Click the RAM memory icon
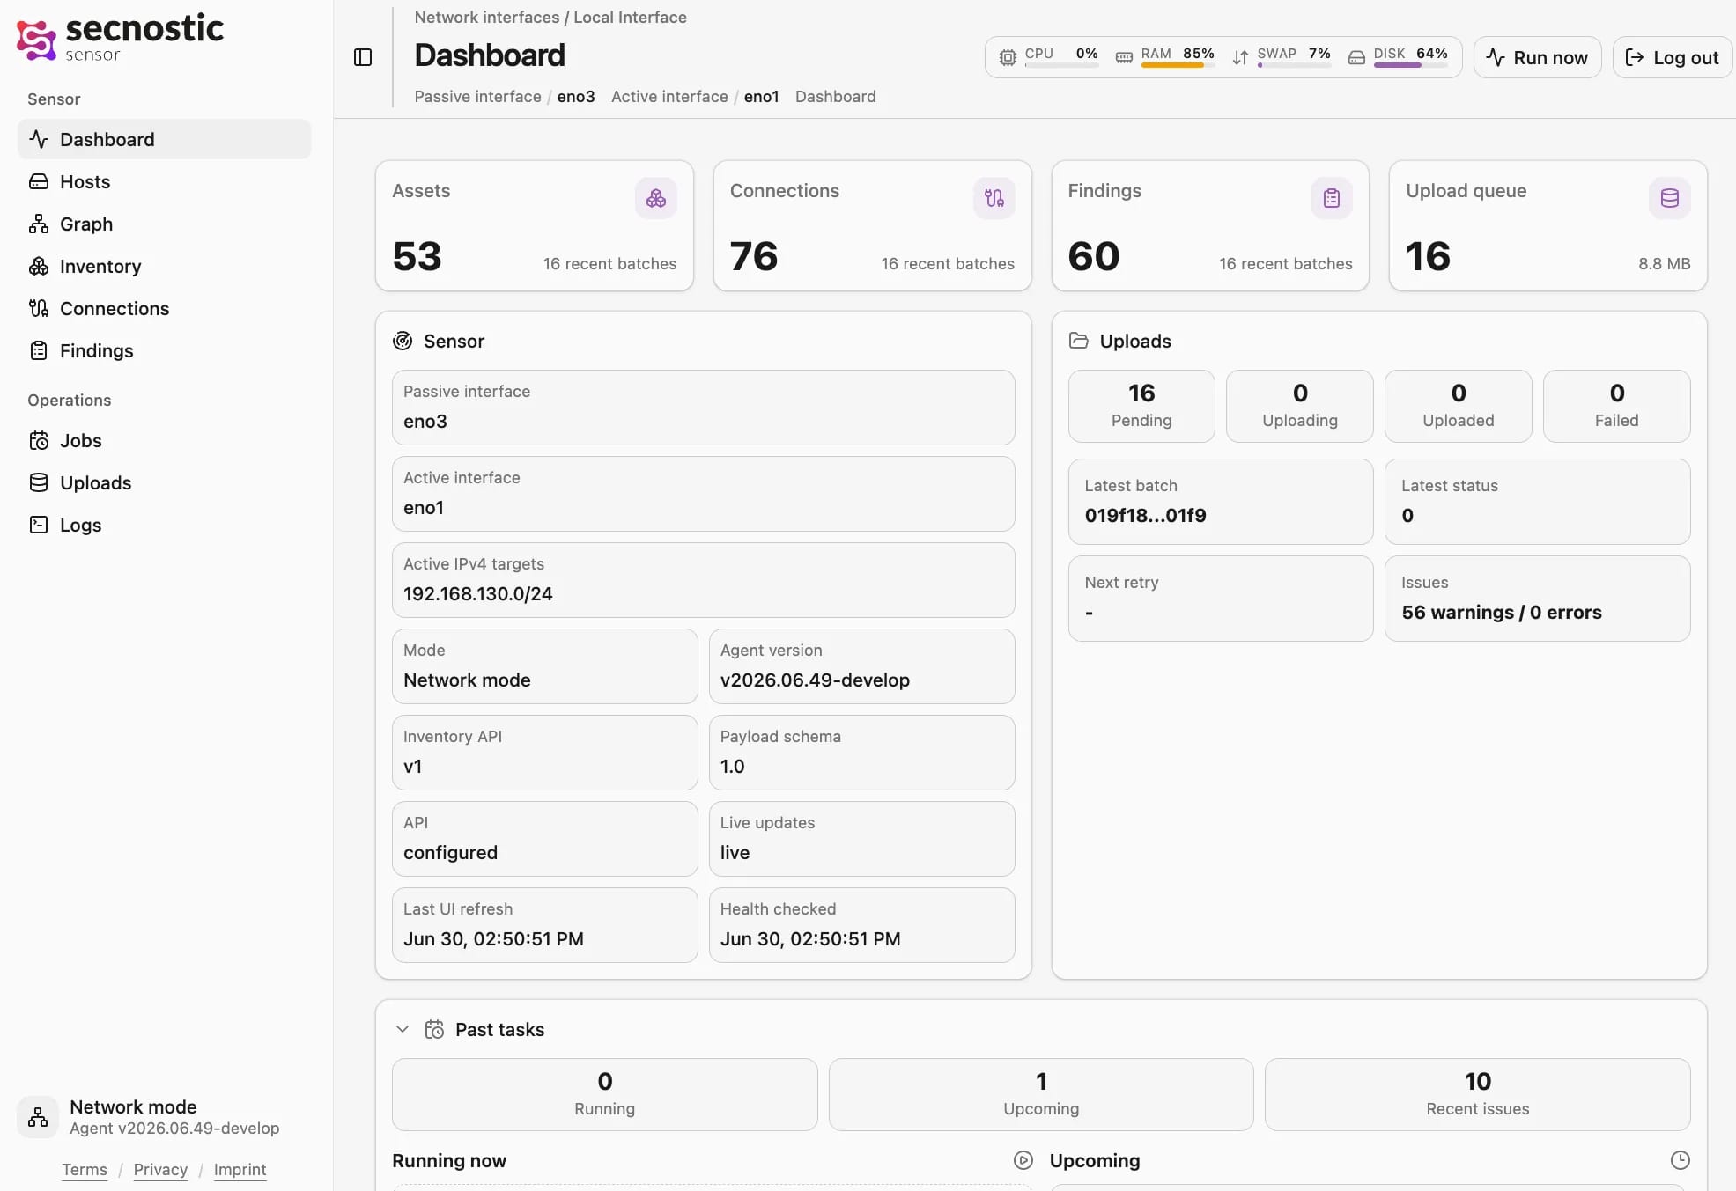 coord(1124,57)
